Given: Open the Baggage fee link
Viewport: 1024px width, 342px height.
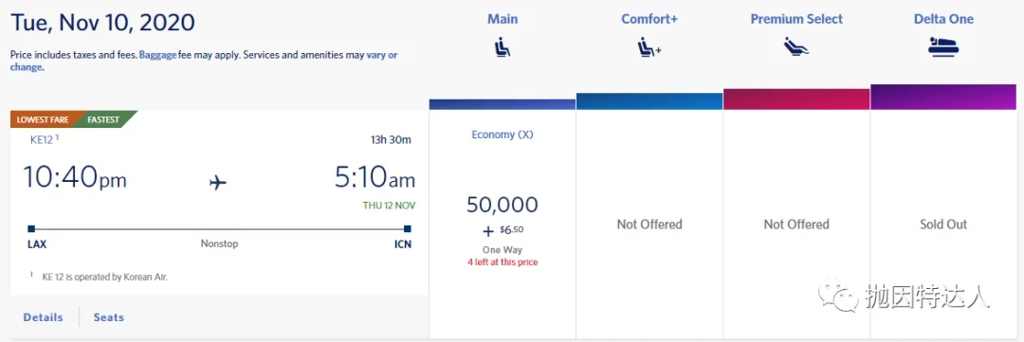Looking at the screenshot, I should click(157, 56).
